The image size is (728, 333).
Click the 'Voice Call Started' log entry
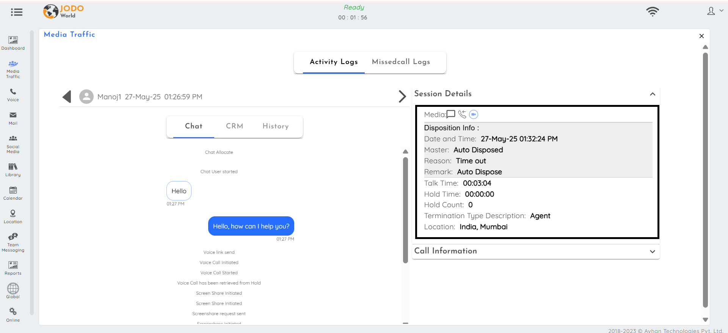tap(219, 273)
